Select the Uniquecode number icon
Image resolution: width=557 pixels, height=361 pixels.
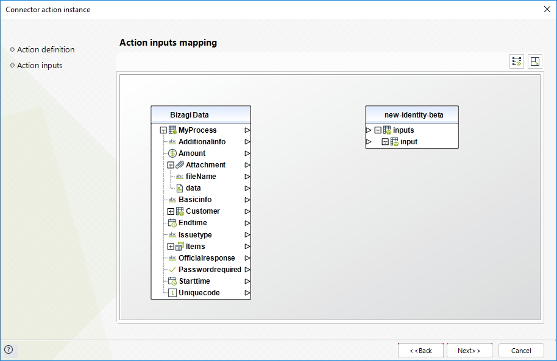click(172, 293)
